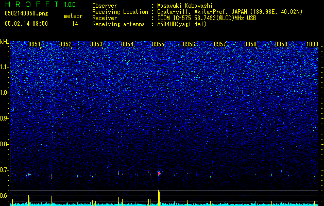Select the filename 0502140950.png
Image resolution: width=324 pixels, height=206 pixels.
pyautogui.click(x=26, y=13)
